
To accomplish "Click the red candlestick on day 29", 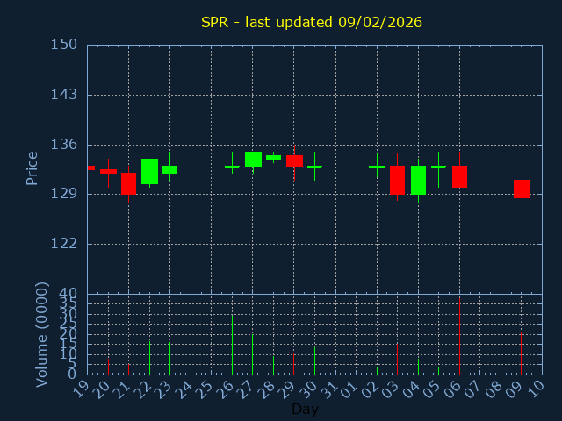I will click(x=294, y=161).
